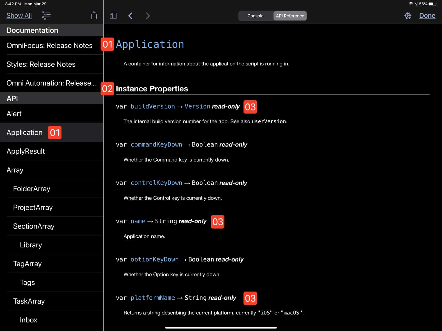Image resolution: width=442 pixels, height=331 pixels.
Task: Open the Version type link
Action: pos(197,106)
